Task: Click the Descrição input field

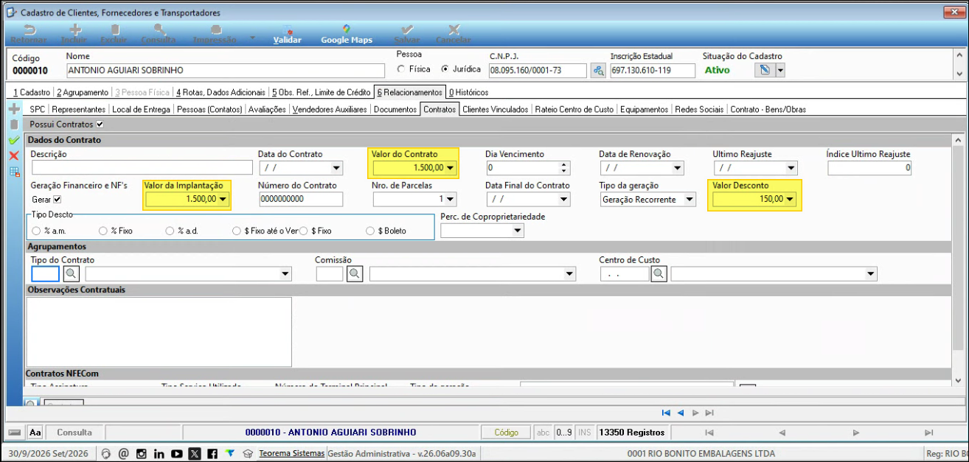Action: coord(142,168)
